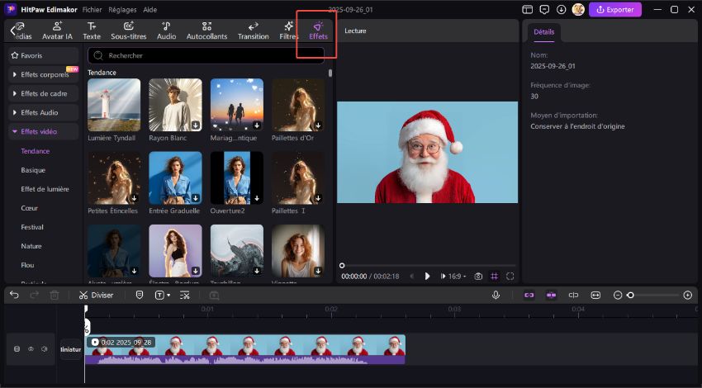Click the Diviser split button

point(97,295)
